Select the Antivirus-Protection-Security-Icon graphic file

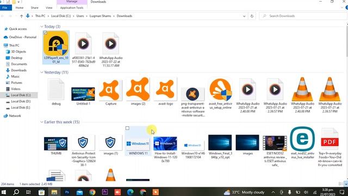coord(83,142)
